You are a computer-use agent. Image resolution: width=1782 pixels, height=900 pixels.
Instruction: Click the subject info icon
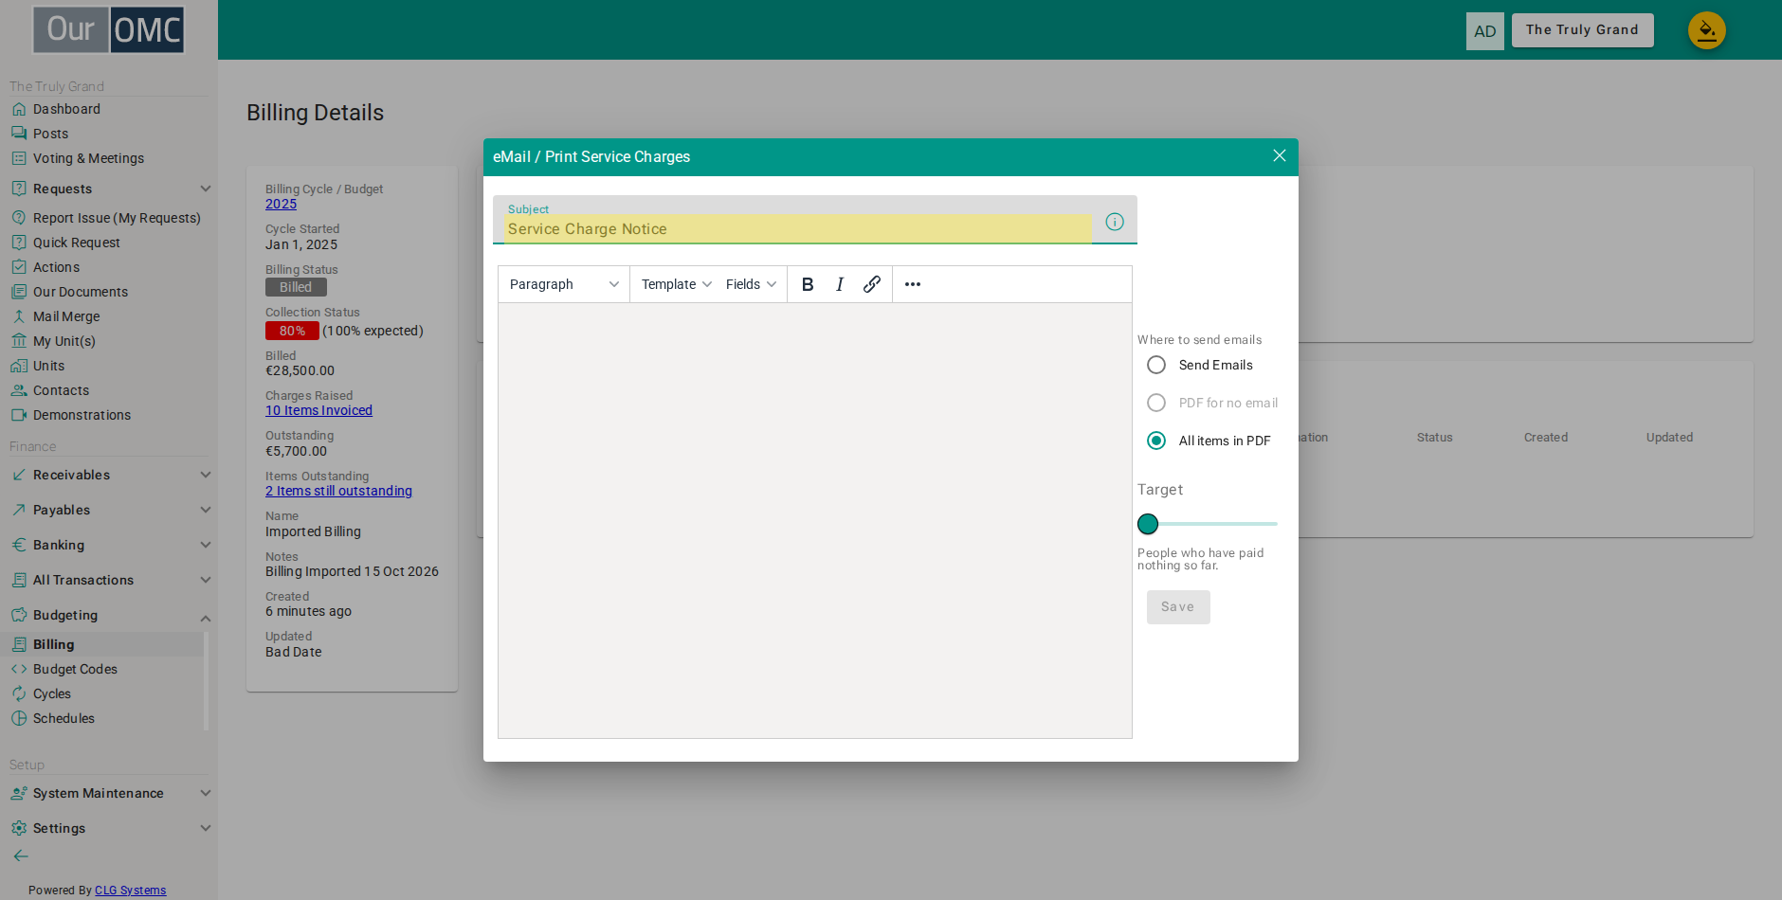pyautogui.click(x=1115, y=222)
